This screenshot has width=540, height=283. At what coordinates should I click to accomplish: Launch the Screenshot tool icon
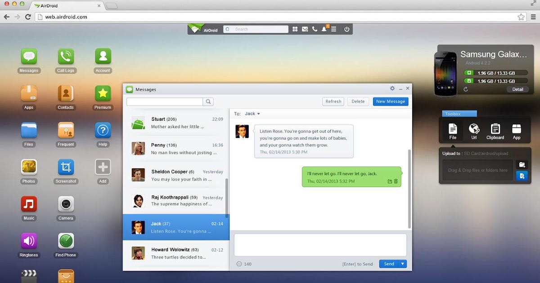tap(66, 167)
